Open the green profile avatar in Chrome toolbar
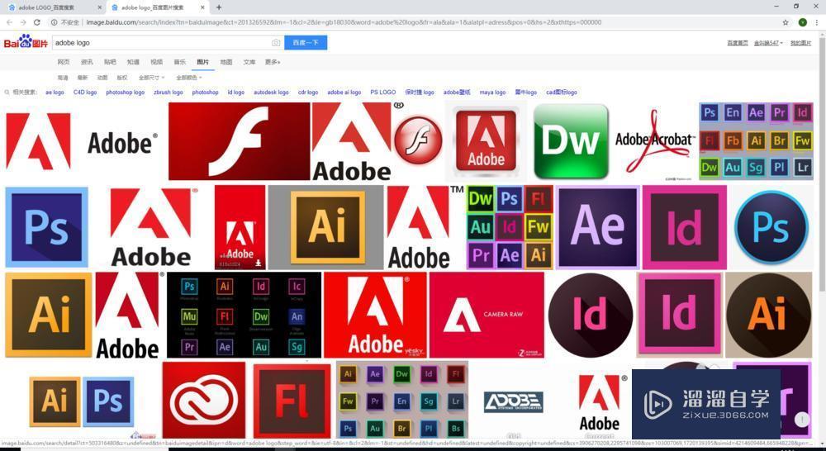Image resolution: width=826 pixels, height=451 pixels. point(802,22)
